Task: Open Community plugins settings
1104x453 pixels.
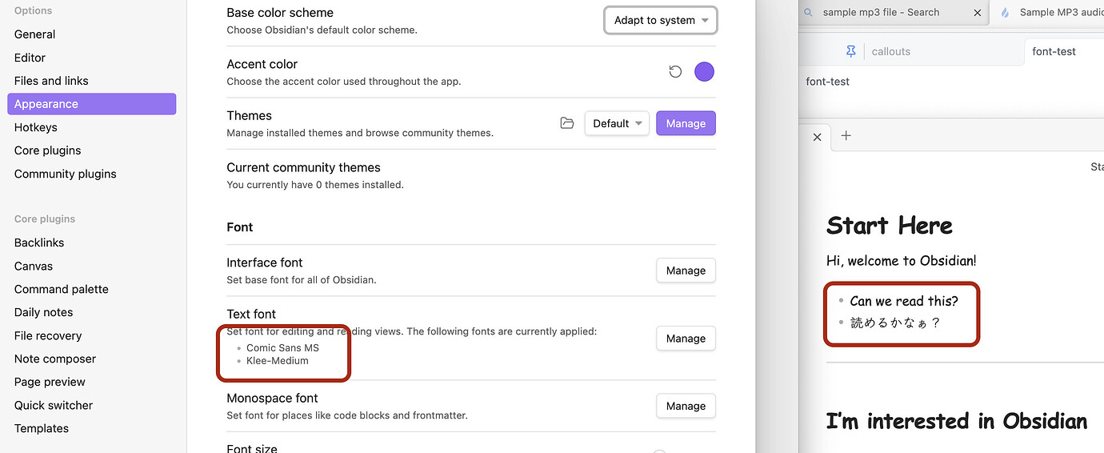Action: 91,174
